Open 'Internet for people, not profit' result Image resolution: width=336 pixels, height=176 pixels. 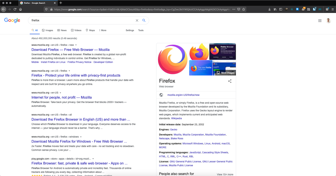(62, 97)
